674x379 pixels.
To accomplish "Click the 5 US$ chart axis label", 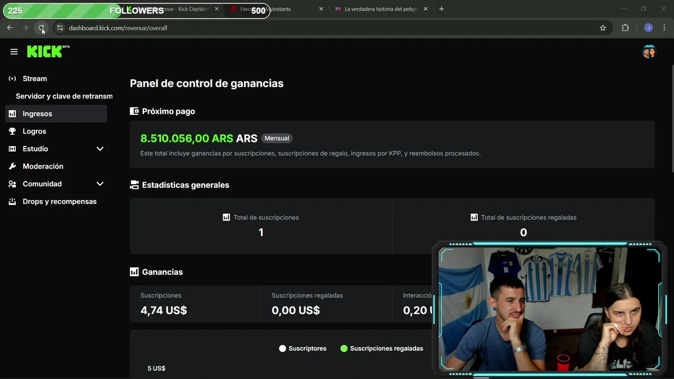I will (x=156, y=368).
